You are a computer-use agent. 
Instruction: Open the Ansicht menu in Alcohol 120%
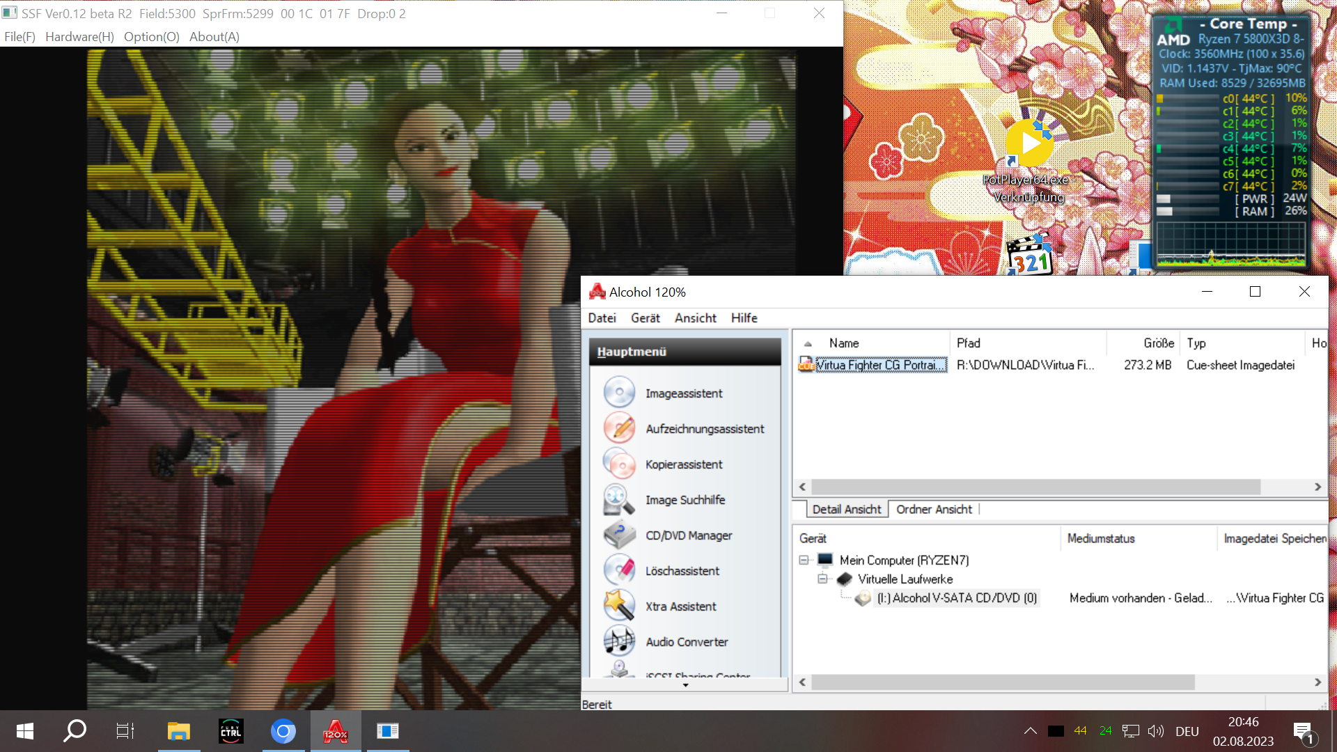tap(696, 318)
